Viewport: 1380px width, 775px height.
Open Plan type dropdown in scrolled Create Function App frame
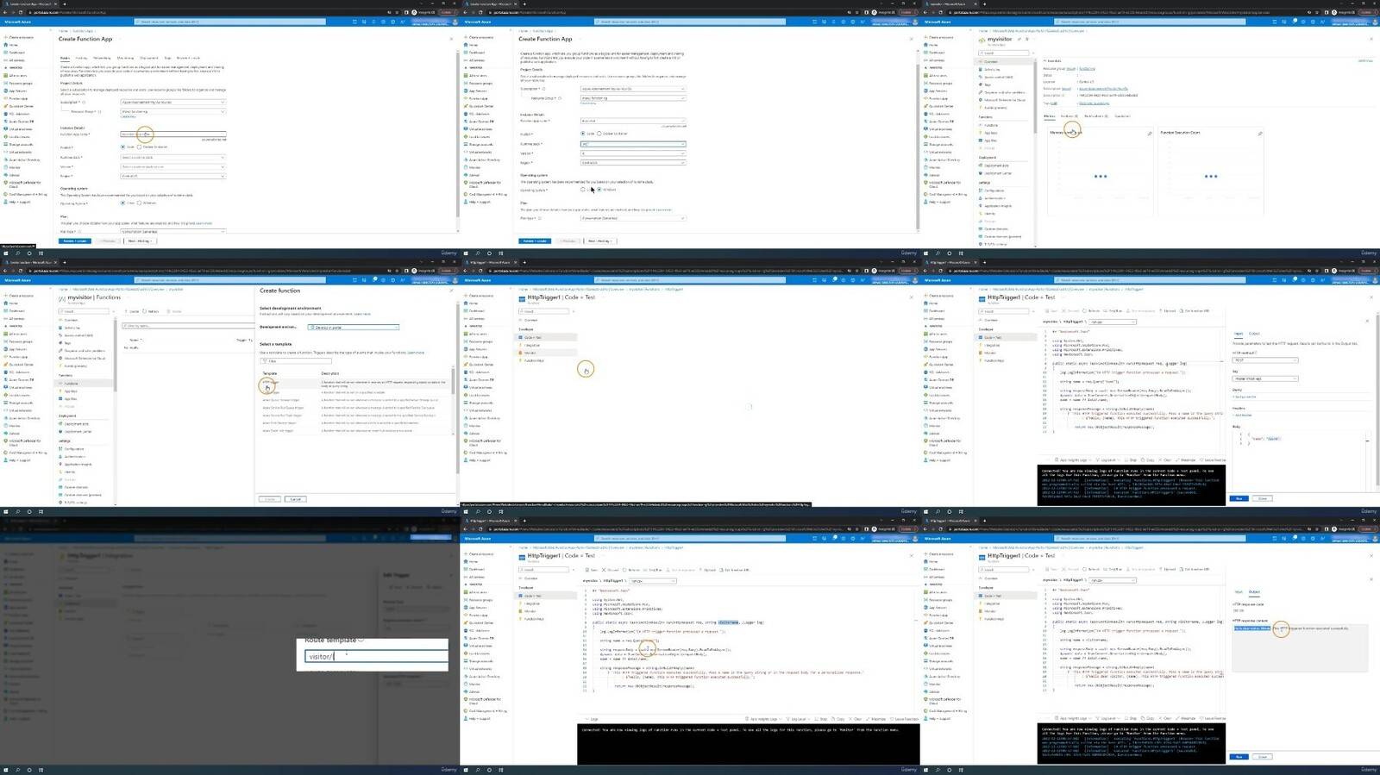(632, 218)
